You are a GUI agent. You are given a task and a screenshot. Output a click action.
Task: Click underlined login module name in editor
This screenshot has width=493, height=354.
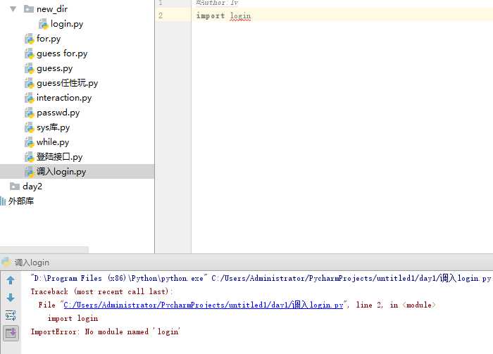(241, 16)
